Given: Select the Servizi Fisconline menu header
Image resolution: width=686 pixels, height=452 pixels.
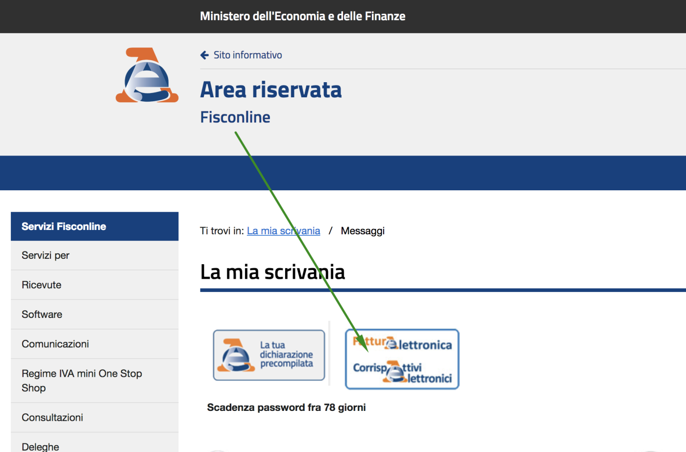Looking at the screenshot, I should 95,226.
